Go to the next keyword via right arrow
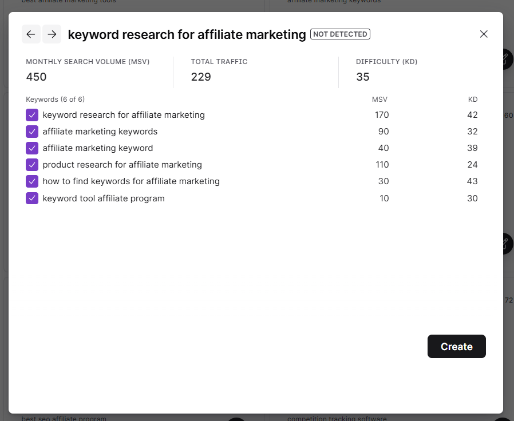Viewport: 514px width, 421px height. point(52,34)
